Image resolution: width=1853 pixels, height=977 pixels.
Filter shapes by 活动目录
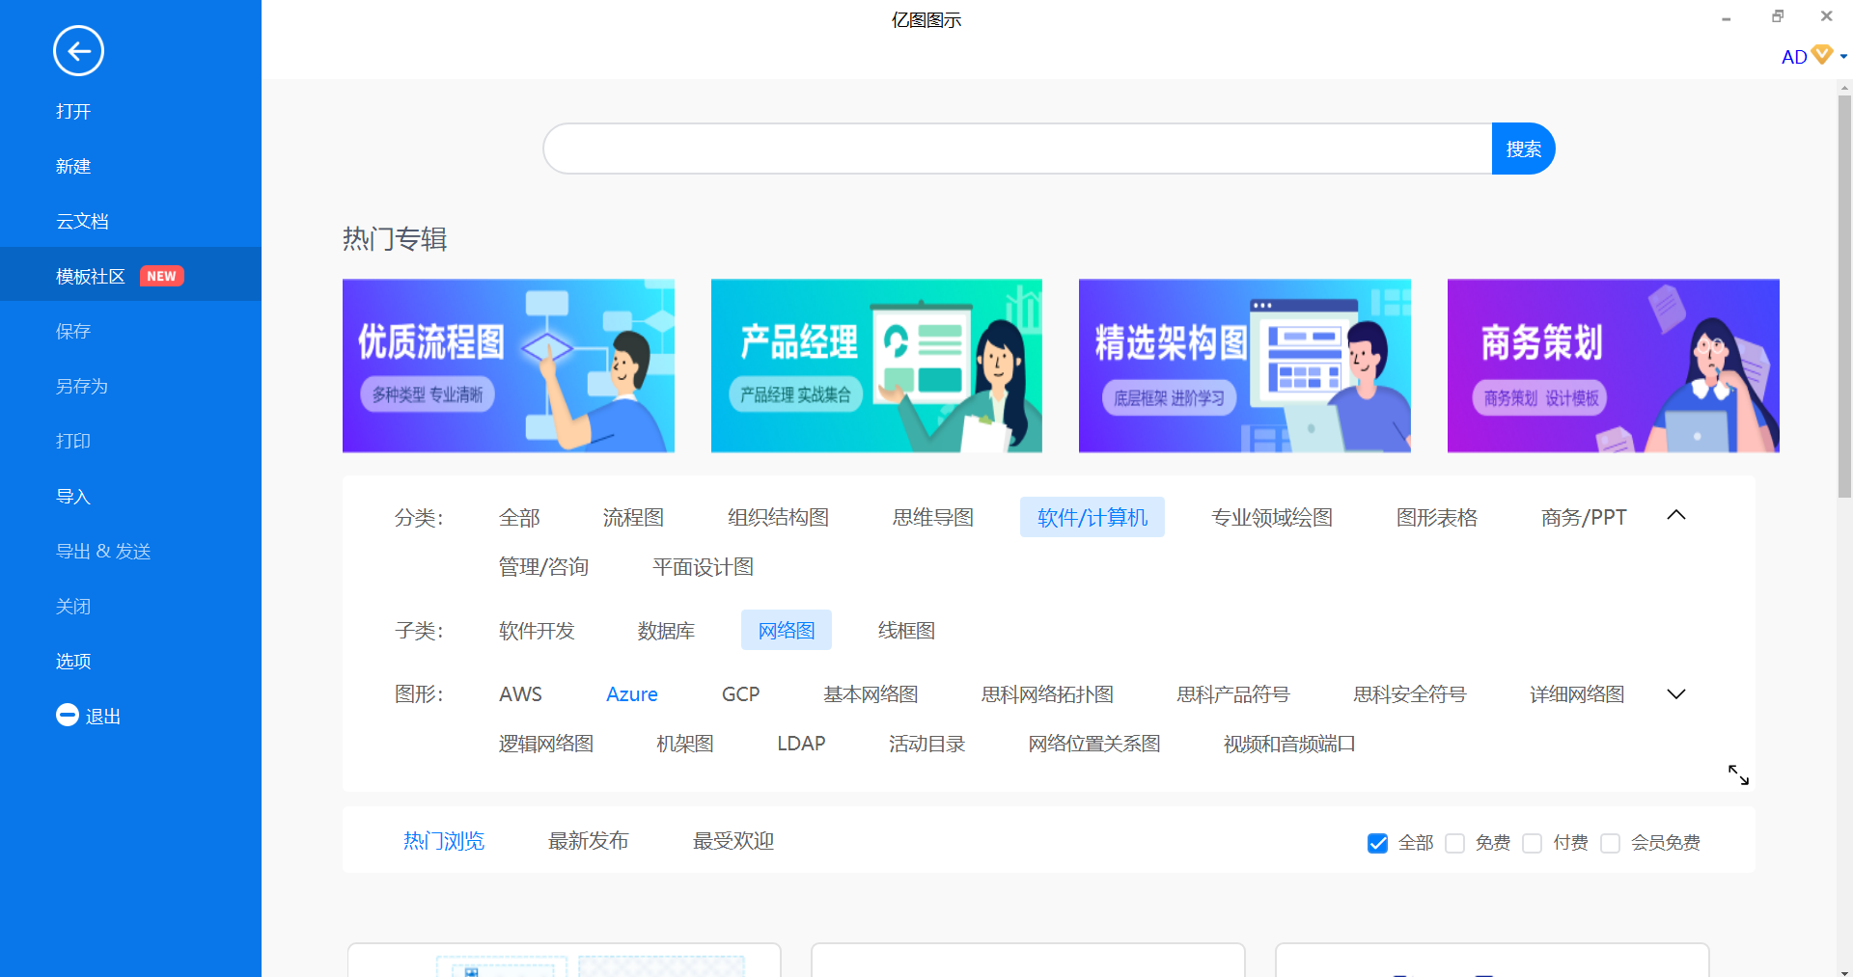[x=926, y=744]
